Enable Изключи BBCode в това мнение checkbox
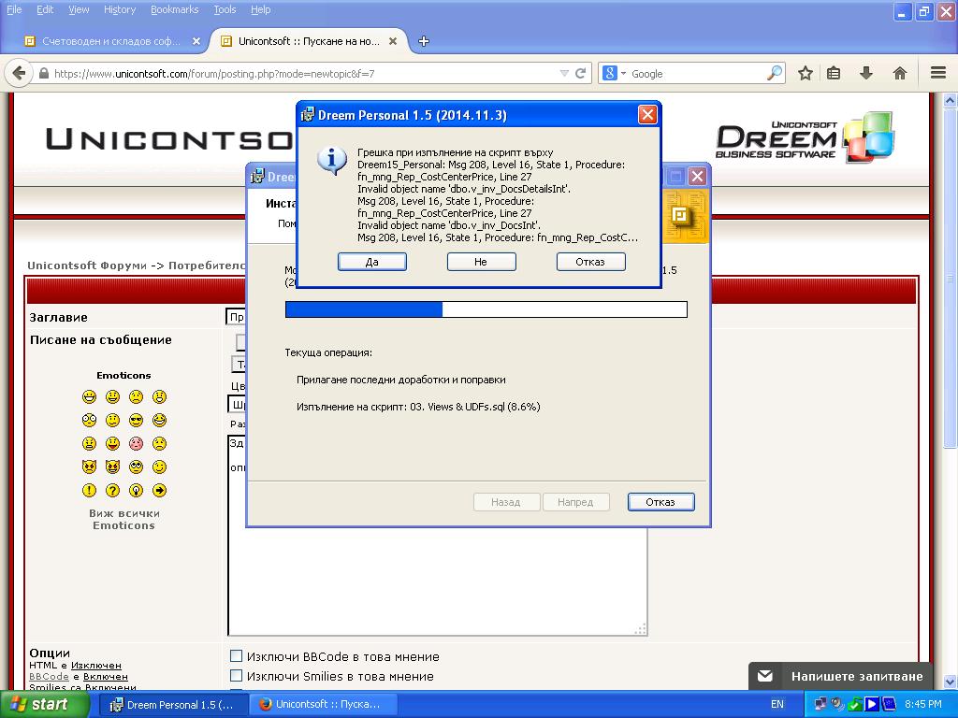Viewport: 958px width, 718px height. click(x=236, y=655)
